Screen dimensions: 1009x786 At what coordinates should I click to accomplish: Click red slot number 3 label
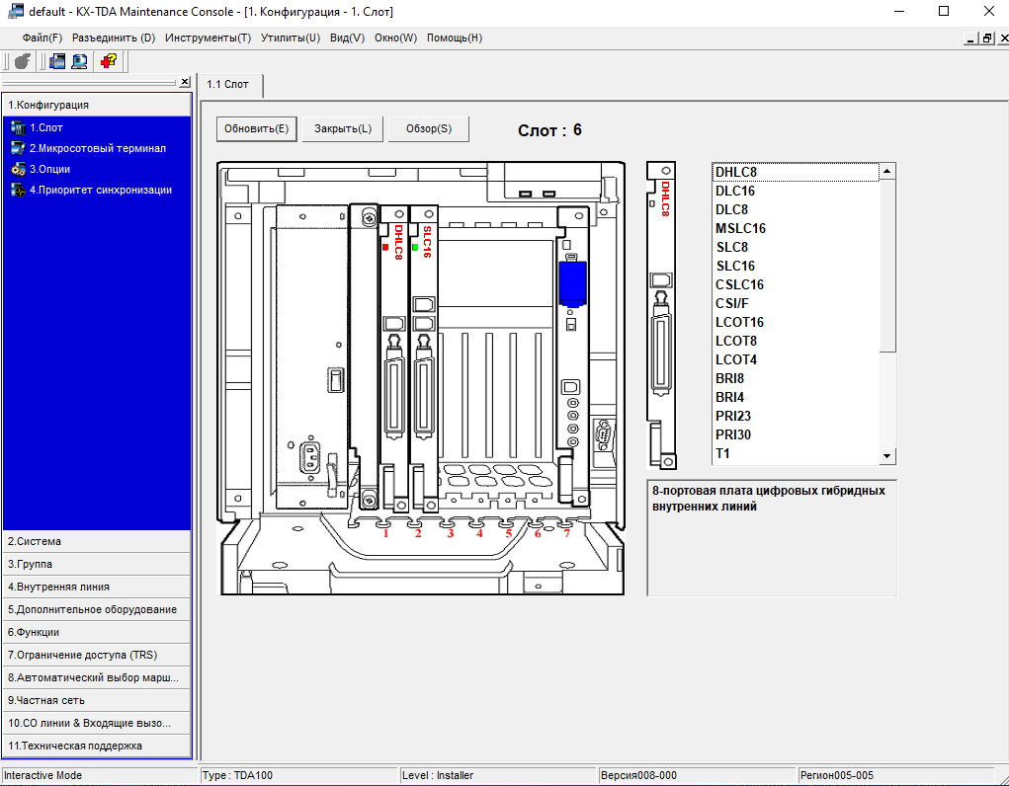[451, 533]
